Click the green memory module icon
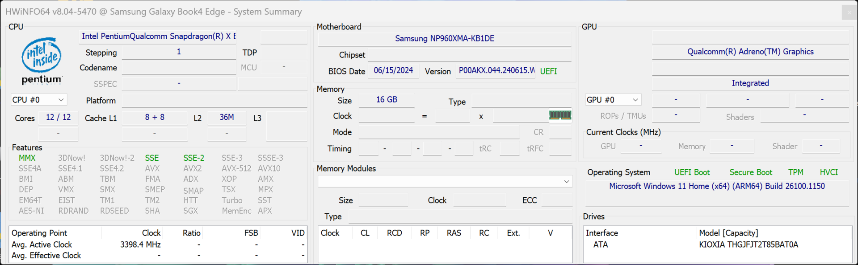This screenshot has width=858, height=265. click(x=560, y=115)
